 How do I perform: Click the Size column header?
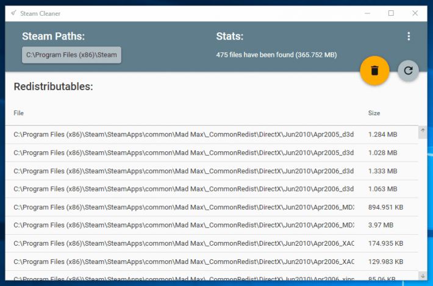click(x=374, y=113)
